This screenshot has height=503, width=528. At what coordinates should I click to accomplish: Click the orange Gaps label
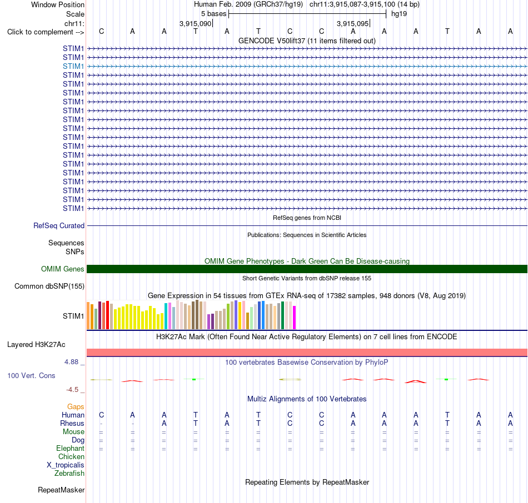(76, 407)
